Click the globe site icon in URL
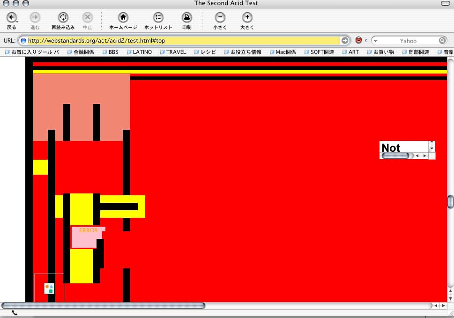This screenshot has height=318, width=454. 23,40
